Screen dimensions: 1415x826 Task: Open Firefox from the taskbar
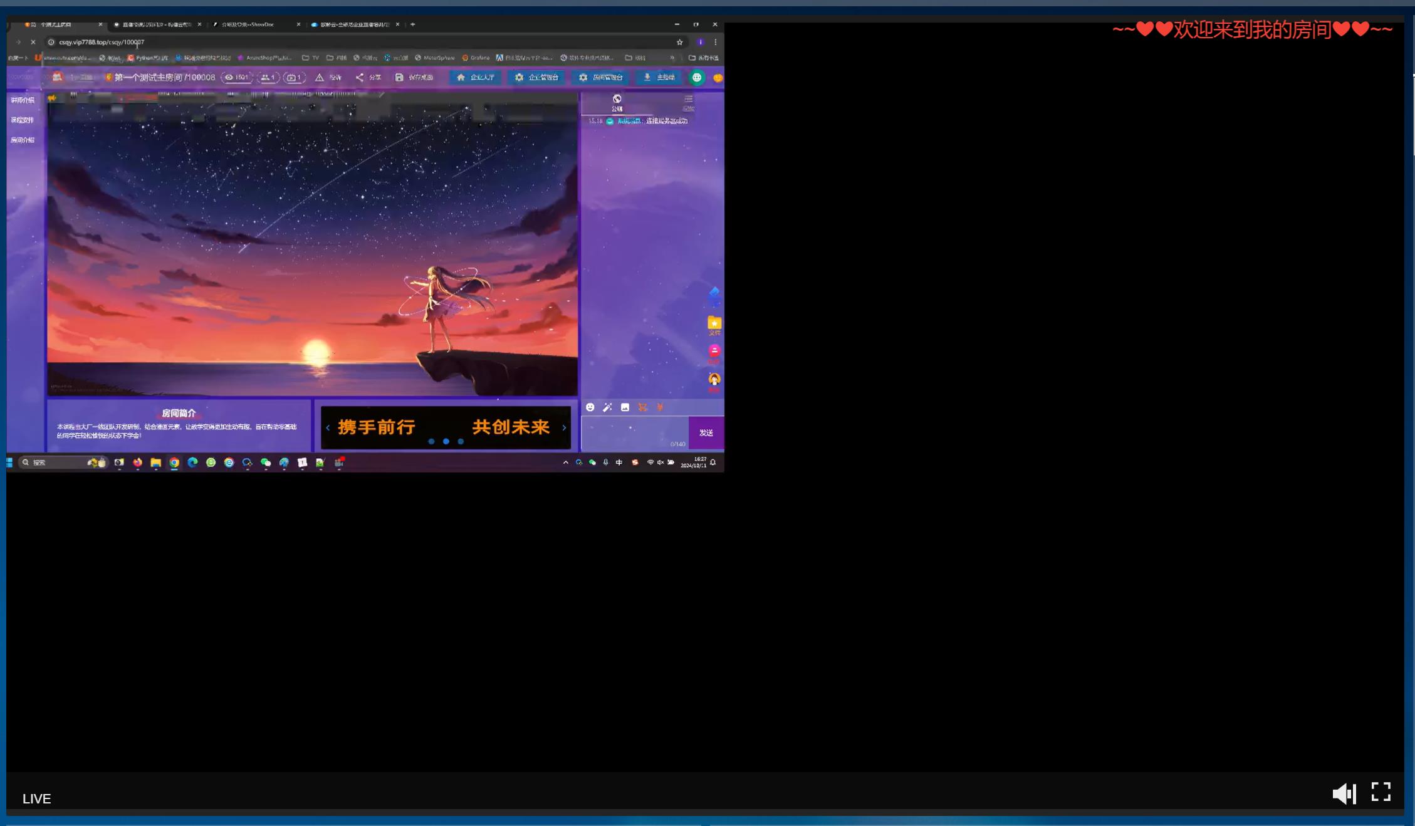(x=137, y=463)
